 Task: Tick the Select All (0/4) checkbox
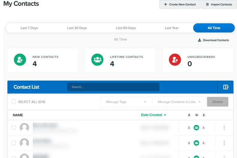coord(13,102)
